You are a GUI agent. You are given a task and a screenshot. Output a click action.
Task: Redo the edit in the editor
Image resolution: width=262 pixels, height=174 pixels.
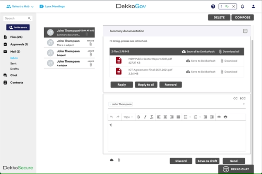118,117
